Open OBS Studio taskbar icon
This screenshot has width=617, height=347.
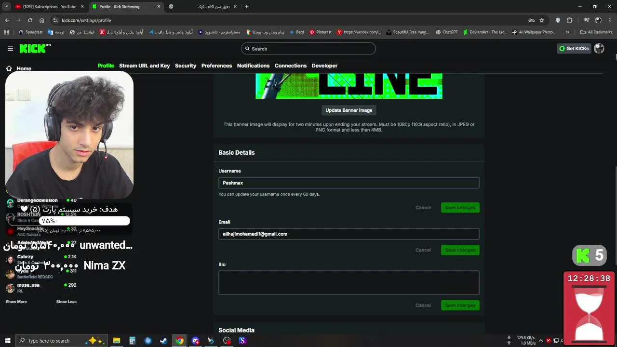click(227, 341)
